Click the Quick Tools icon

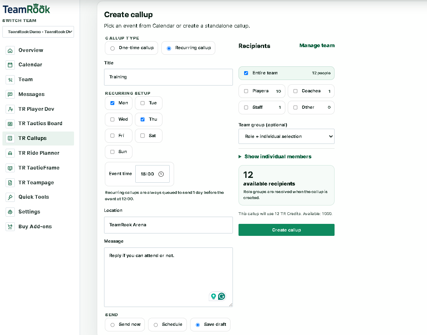coord(10,197)
